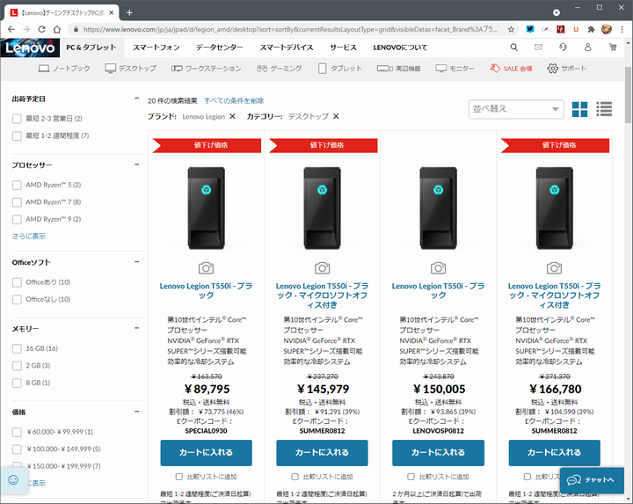Remove the デスクトップ category filter

pyautogui.click(x=336, y=116)
